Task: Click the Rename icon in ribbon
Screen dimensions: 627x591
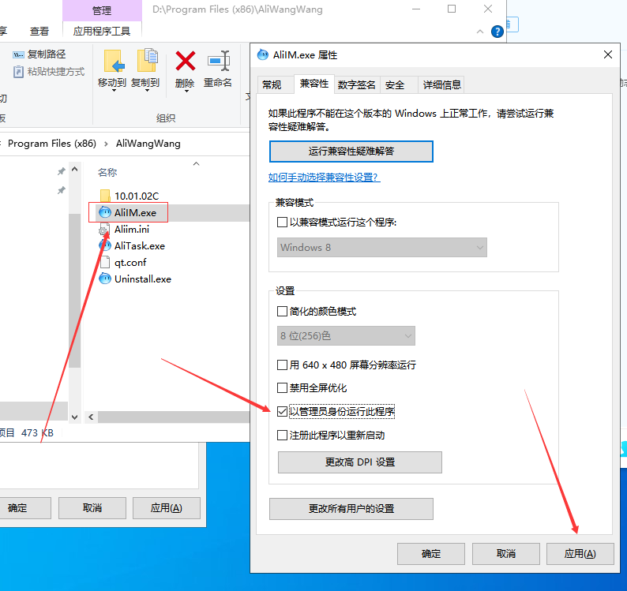Action: click(218, 61)
